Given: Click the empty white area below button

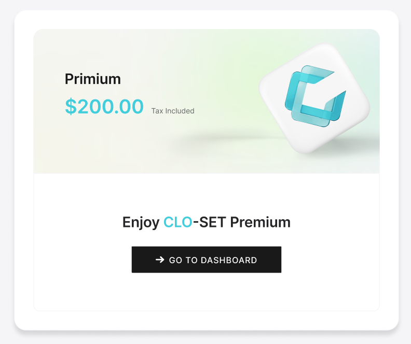Looking at the screenshot, I should click(x=207, y=292).
